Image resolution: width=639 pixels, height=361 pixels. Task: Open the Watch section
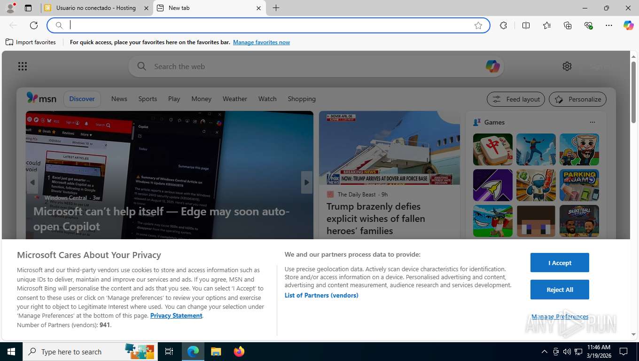coord(267,99)
